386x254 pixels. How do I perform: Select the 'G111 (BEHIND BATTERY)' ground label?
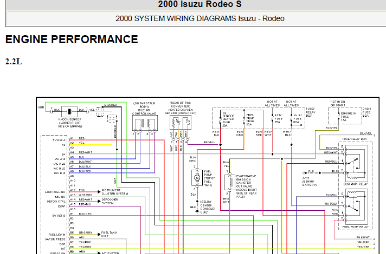point(309,182)
